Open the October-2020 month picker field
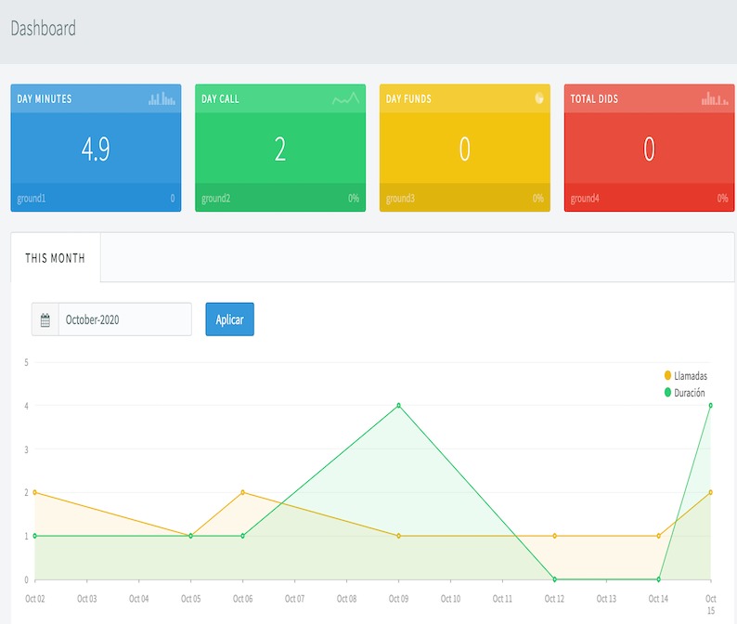Viewport: 737px width, 624px height. (x=124, y=319)
